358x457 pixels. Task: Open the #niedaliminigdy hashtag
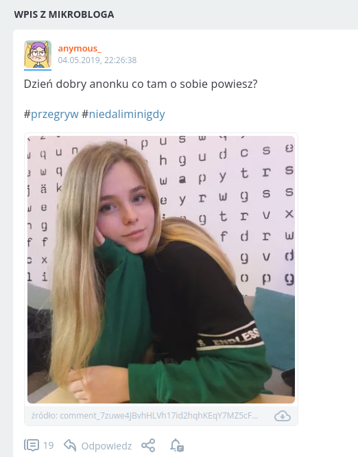point(123,114)
